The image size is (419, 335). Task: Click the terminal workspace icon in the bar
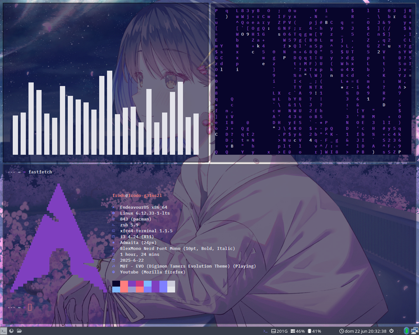pyautogui.click(x=3, y=331)
